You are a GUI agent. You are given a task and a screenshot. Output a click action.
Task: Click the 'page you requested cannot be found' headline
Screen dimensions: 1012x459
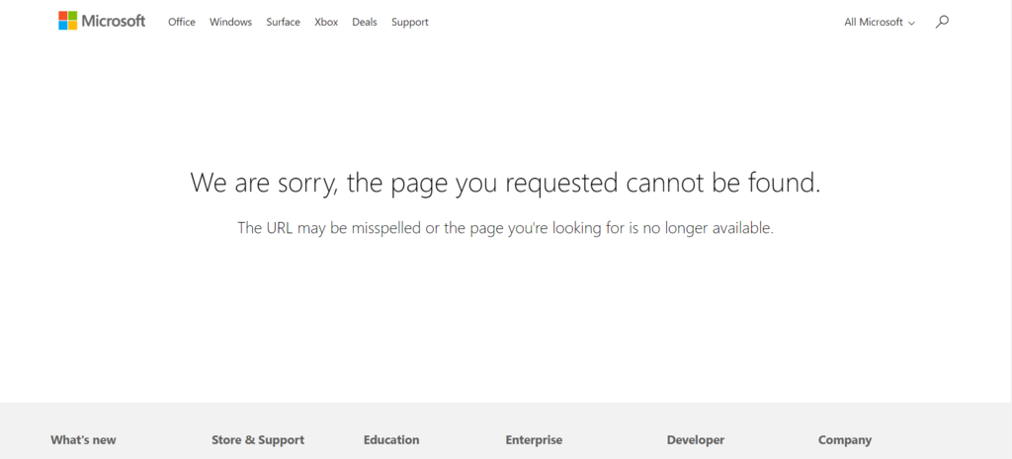click(505, 183)
